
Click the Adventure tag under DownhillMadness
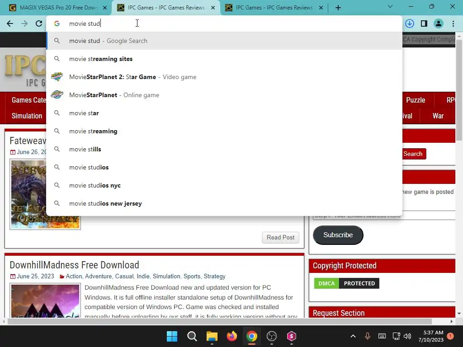point(98,276)
